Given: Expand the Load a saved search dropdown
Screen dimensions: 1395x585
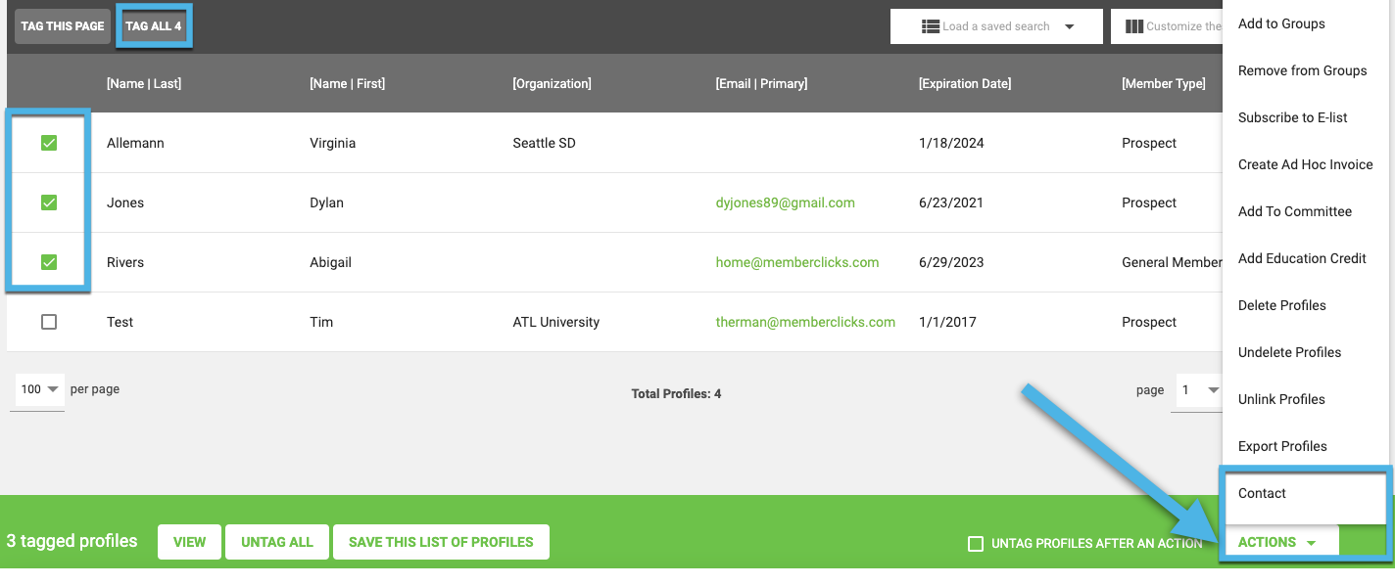Looking at the screenshot, I should 1069,26.
